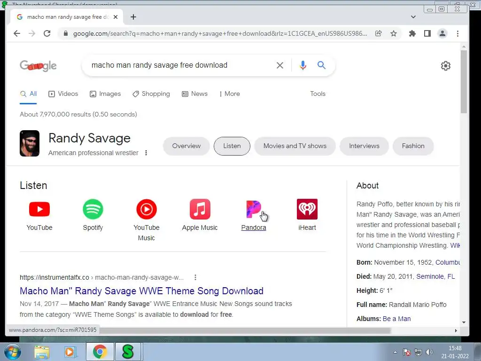Switch to the Videos tab
This screenshot has width=481, height=361.
63,94
